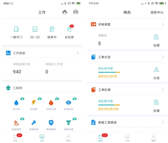This screenshot has height=143, width=168.
Task: Tap the round face assistant icon beside 工作 title
Action: [x=65, y=12]
